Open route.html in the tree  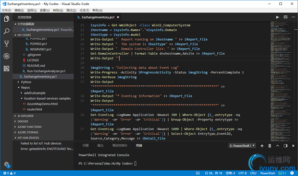click(x=43, y=109)
